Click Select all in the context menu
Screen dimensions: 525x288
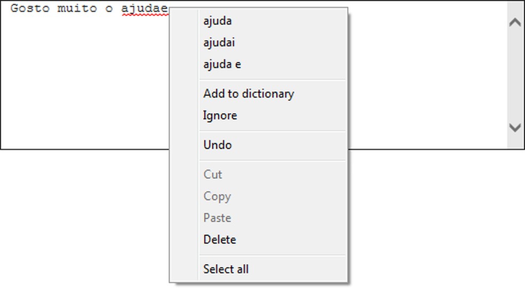click(x=226, y=269)
